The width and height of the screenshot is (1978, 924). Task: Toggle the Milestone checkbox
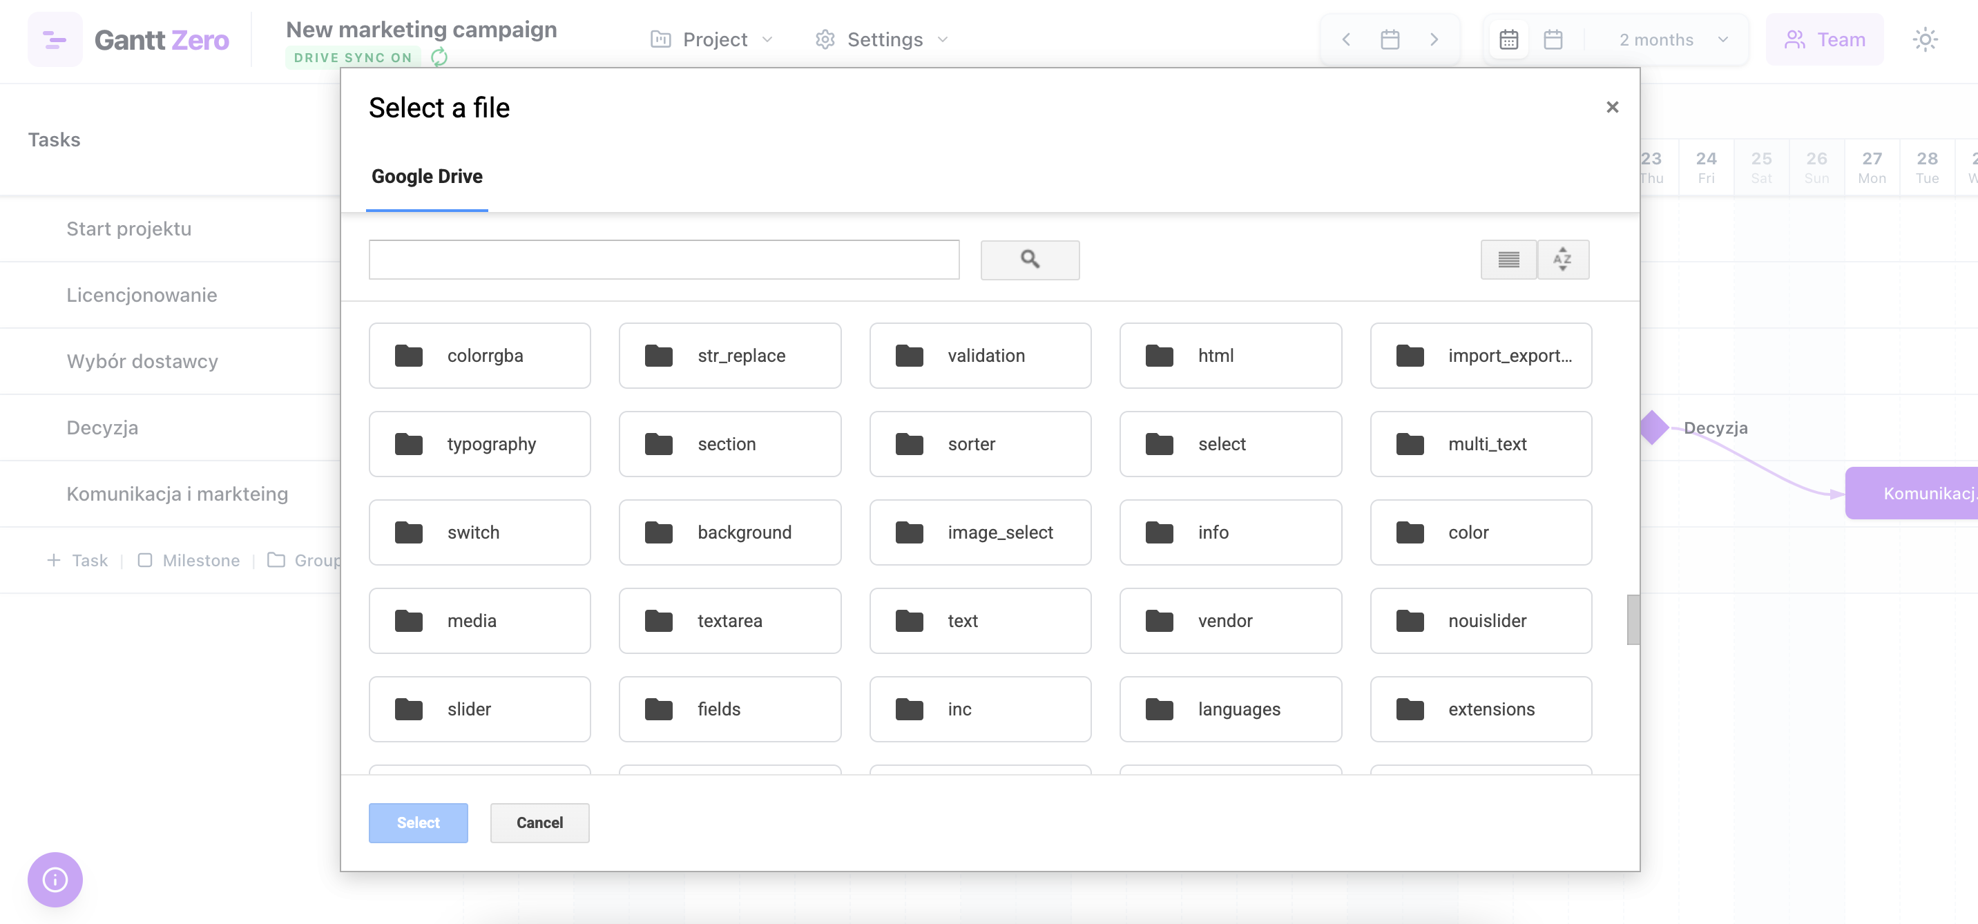[146, 560]
